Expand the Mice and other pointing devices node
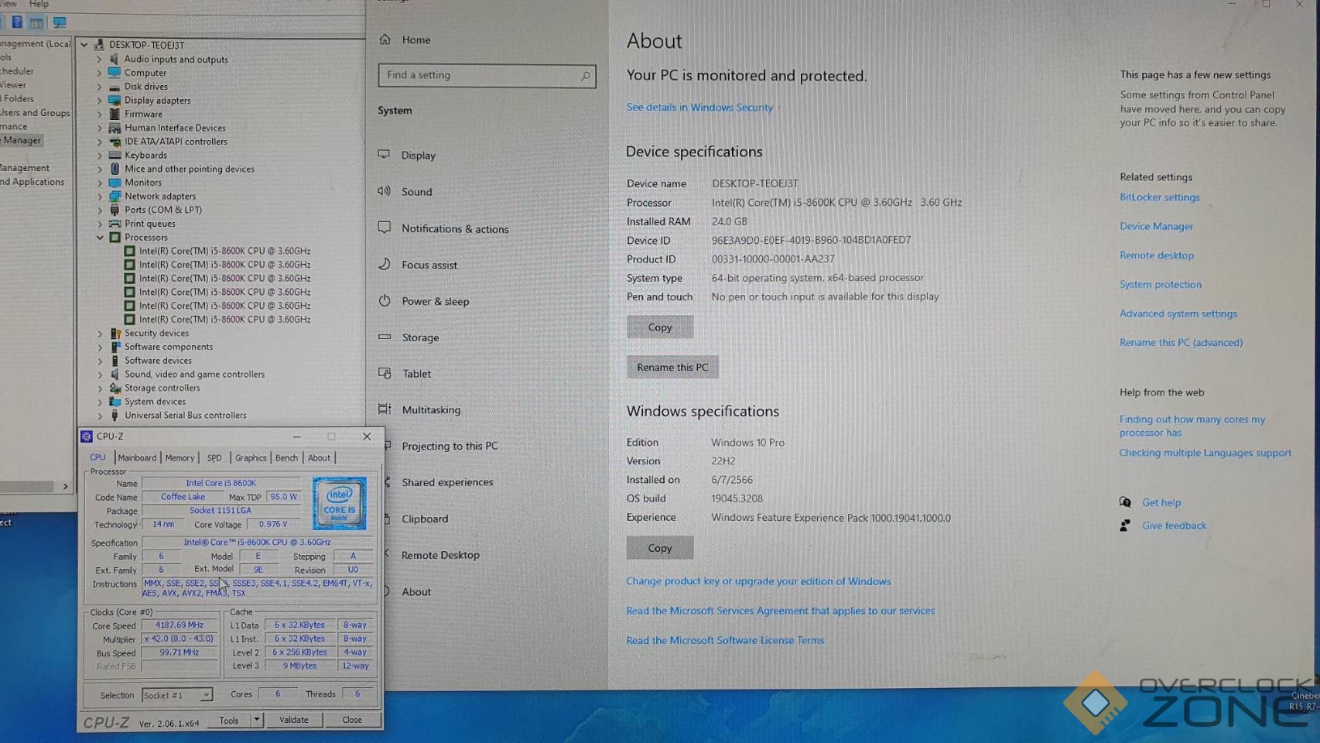 coord(100,169)
